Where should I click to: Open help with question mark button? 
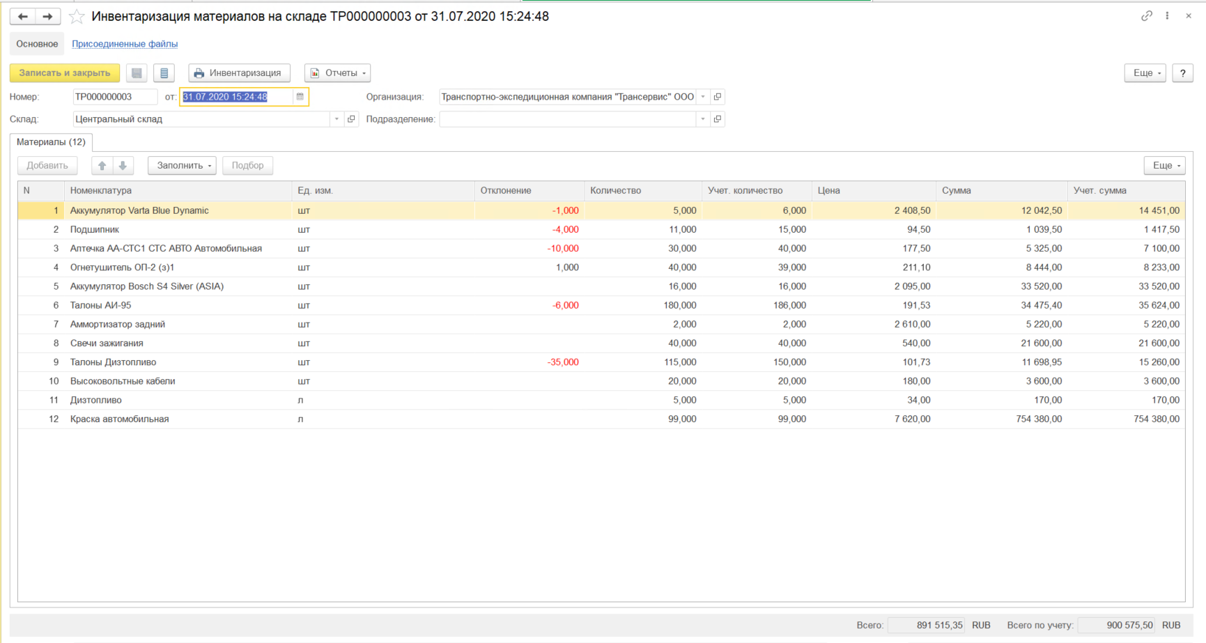tap(1183, 73)
